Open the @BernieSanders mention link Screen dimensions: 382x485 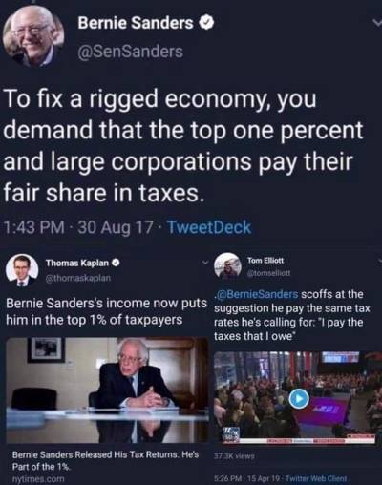click(x=257, y=294)
